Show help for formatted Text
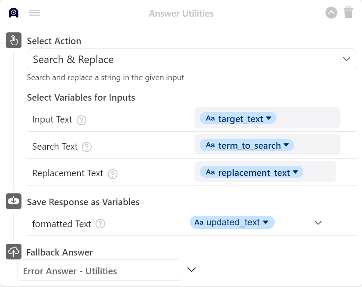This screenshot has height=287, width=362. [x=100, y=224]
